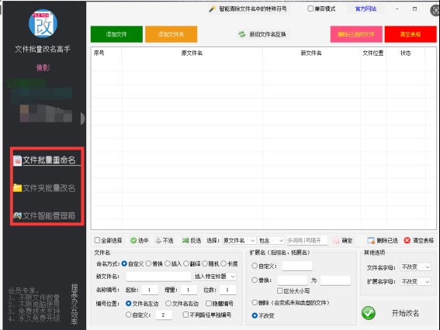Click the green checkmark 开始改名 icon
The width and height of the screenshot is (440, 330).
[x=369, y=313]
